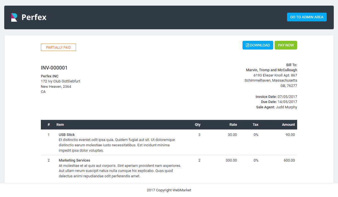Screen dimensions: 338x197
Task: Click the Rate column header
Action: 233,125
